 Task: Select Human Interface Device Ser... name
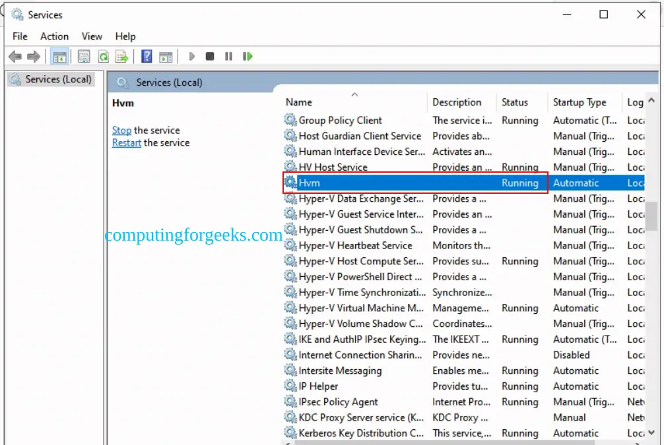coord(362,152)
